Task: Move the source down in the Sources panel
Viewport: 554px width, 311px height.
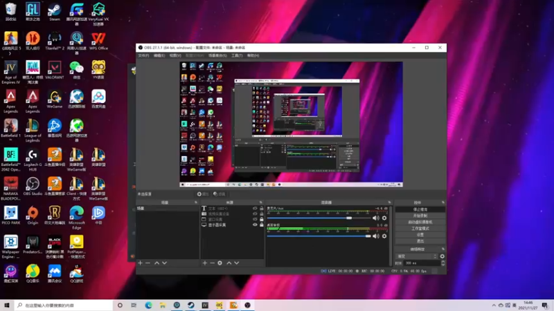Action: coord(236,263)
